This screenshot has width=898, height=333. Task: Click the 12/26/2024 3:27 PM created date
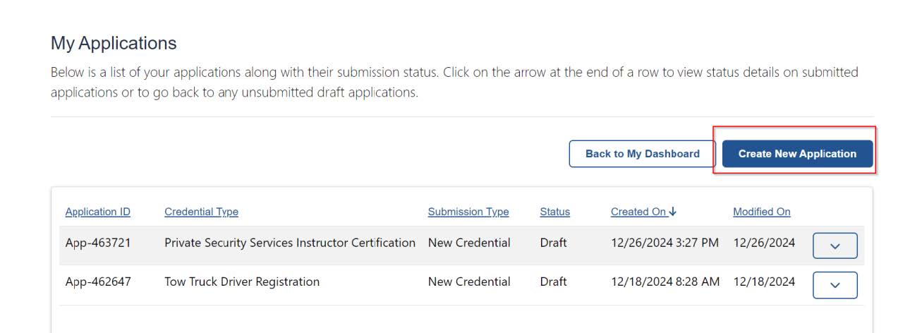665,243
